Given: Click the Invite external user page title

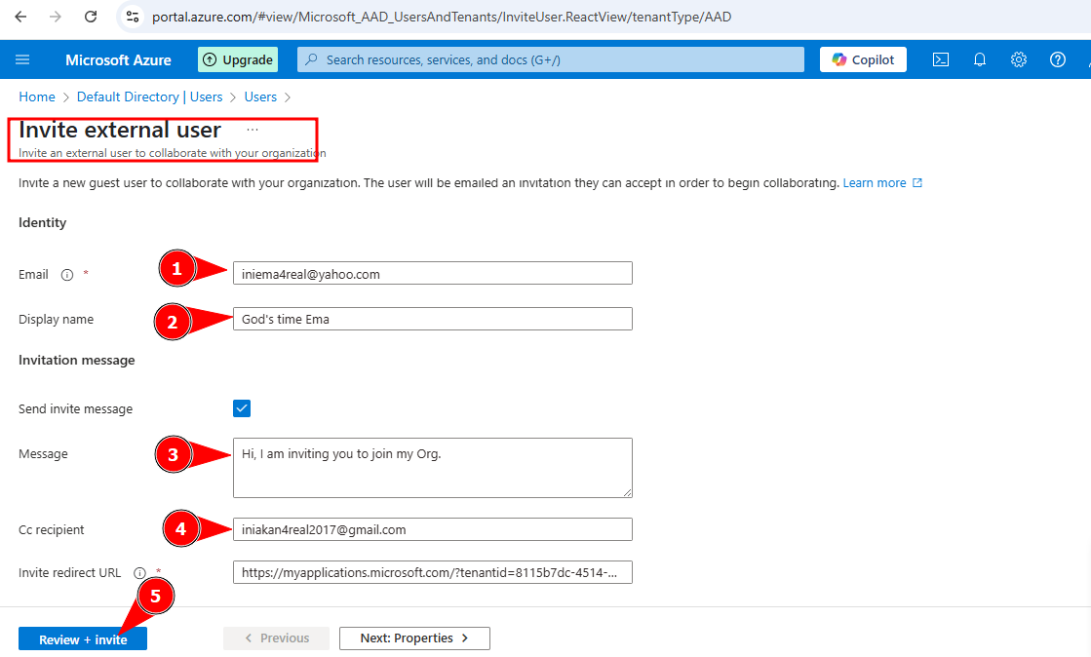Looking at the screenshot, I should click(120, 131).
